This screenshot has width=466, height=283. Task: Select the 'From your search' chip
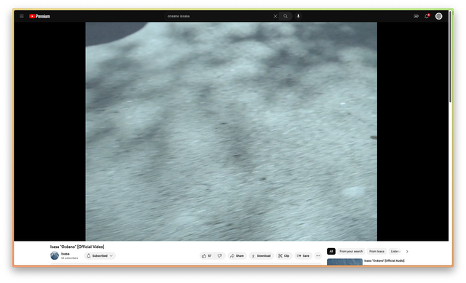click(351, 252)
